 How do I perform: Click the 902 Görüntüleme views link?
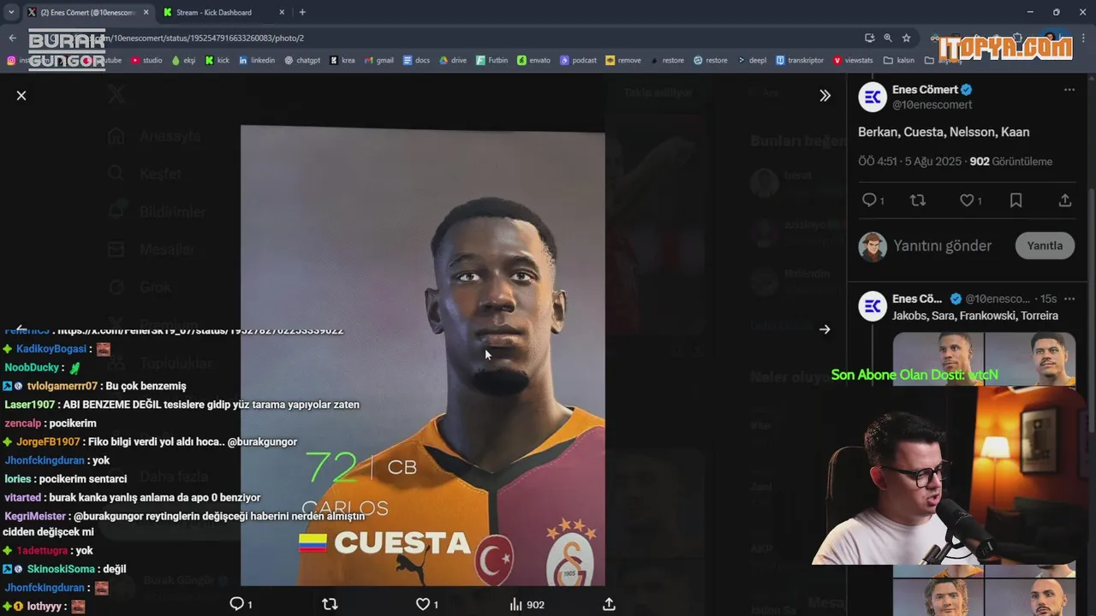pos(1010,161)
